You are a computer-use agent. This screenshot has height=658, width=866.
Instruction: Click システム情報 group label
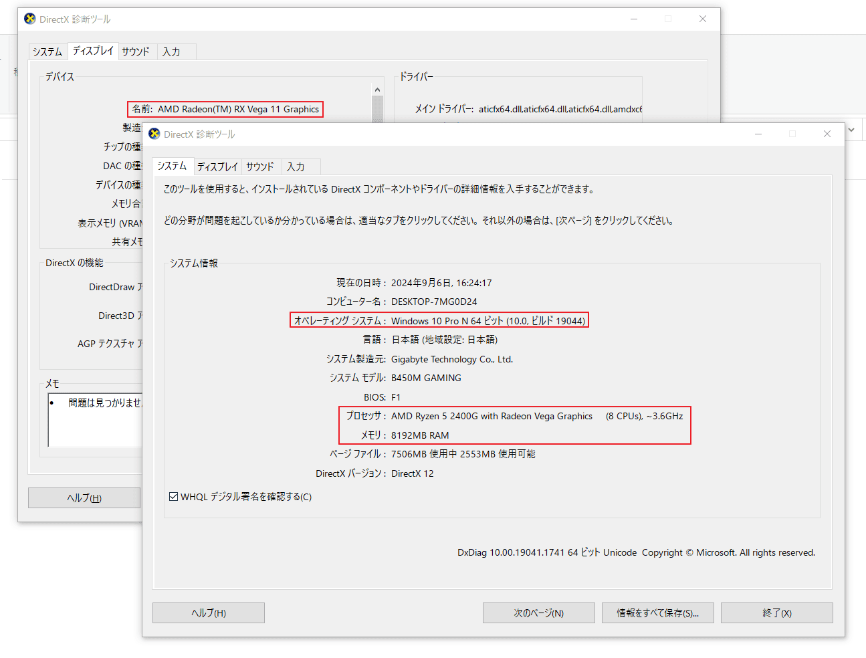(x=194, y=263)
